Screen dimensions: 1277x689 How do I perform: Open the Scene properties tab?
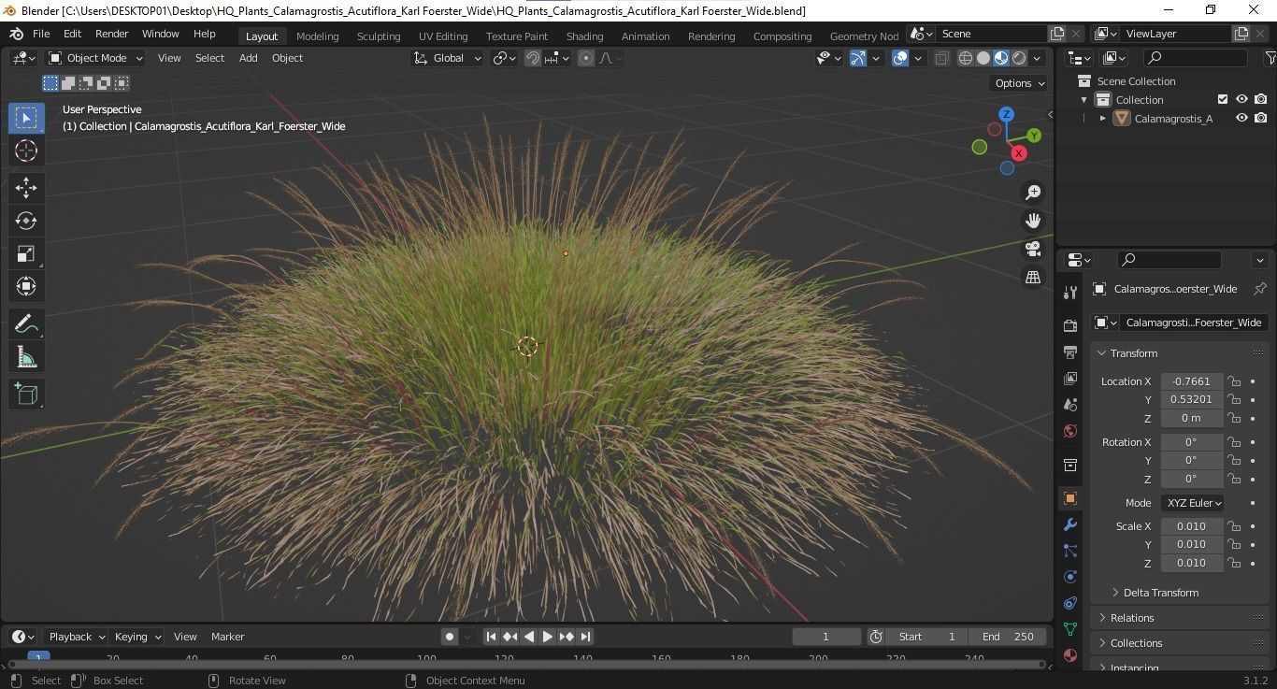pos(1070,405)
